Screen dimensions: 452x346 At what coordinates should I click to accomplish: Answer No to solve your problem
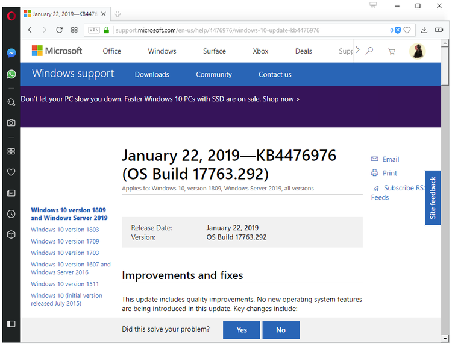tap(281, 330)
